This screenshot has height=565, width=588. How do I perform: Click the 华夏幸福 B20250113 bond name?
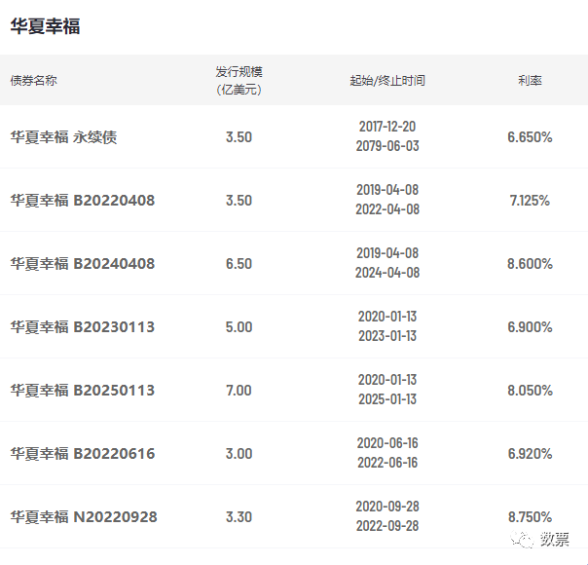(x=83, y=391)
